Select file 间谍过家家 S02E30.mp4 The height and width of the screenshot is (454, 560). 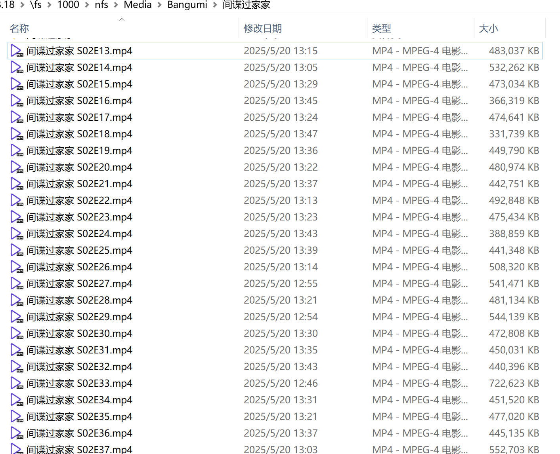click(x=275, y=333)
